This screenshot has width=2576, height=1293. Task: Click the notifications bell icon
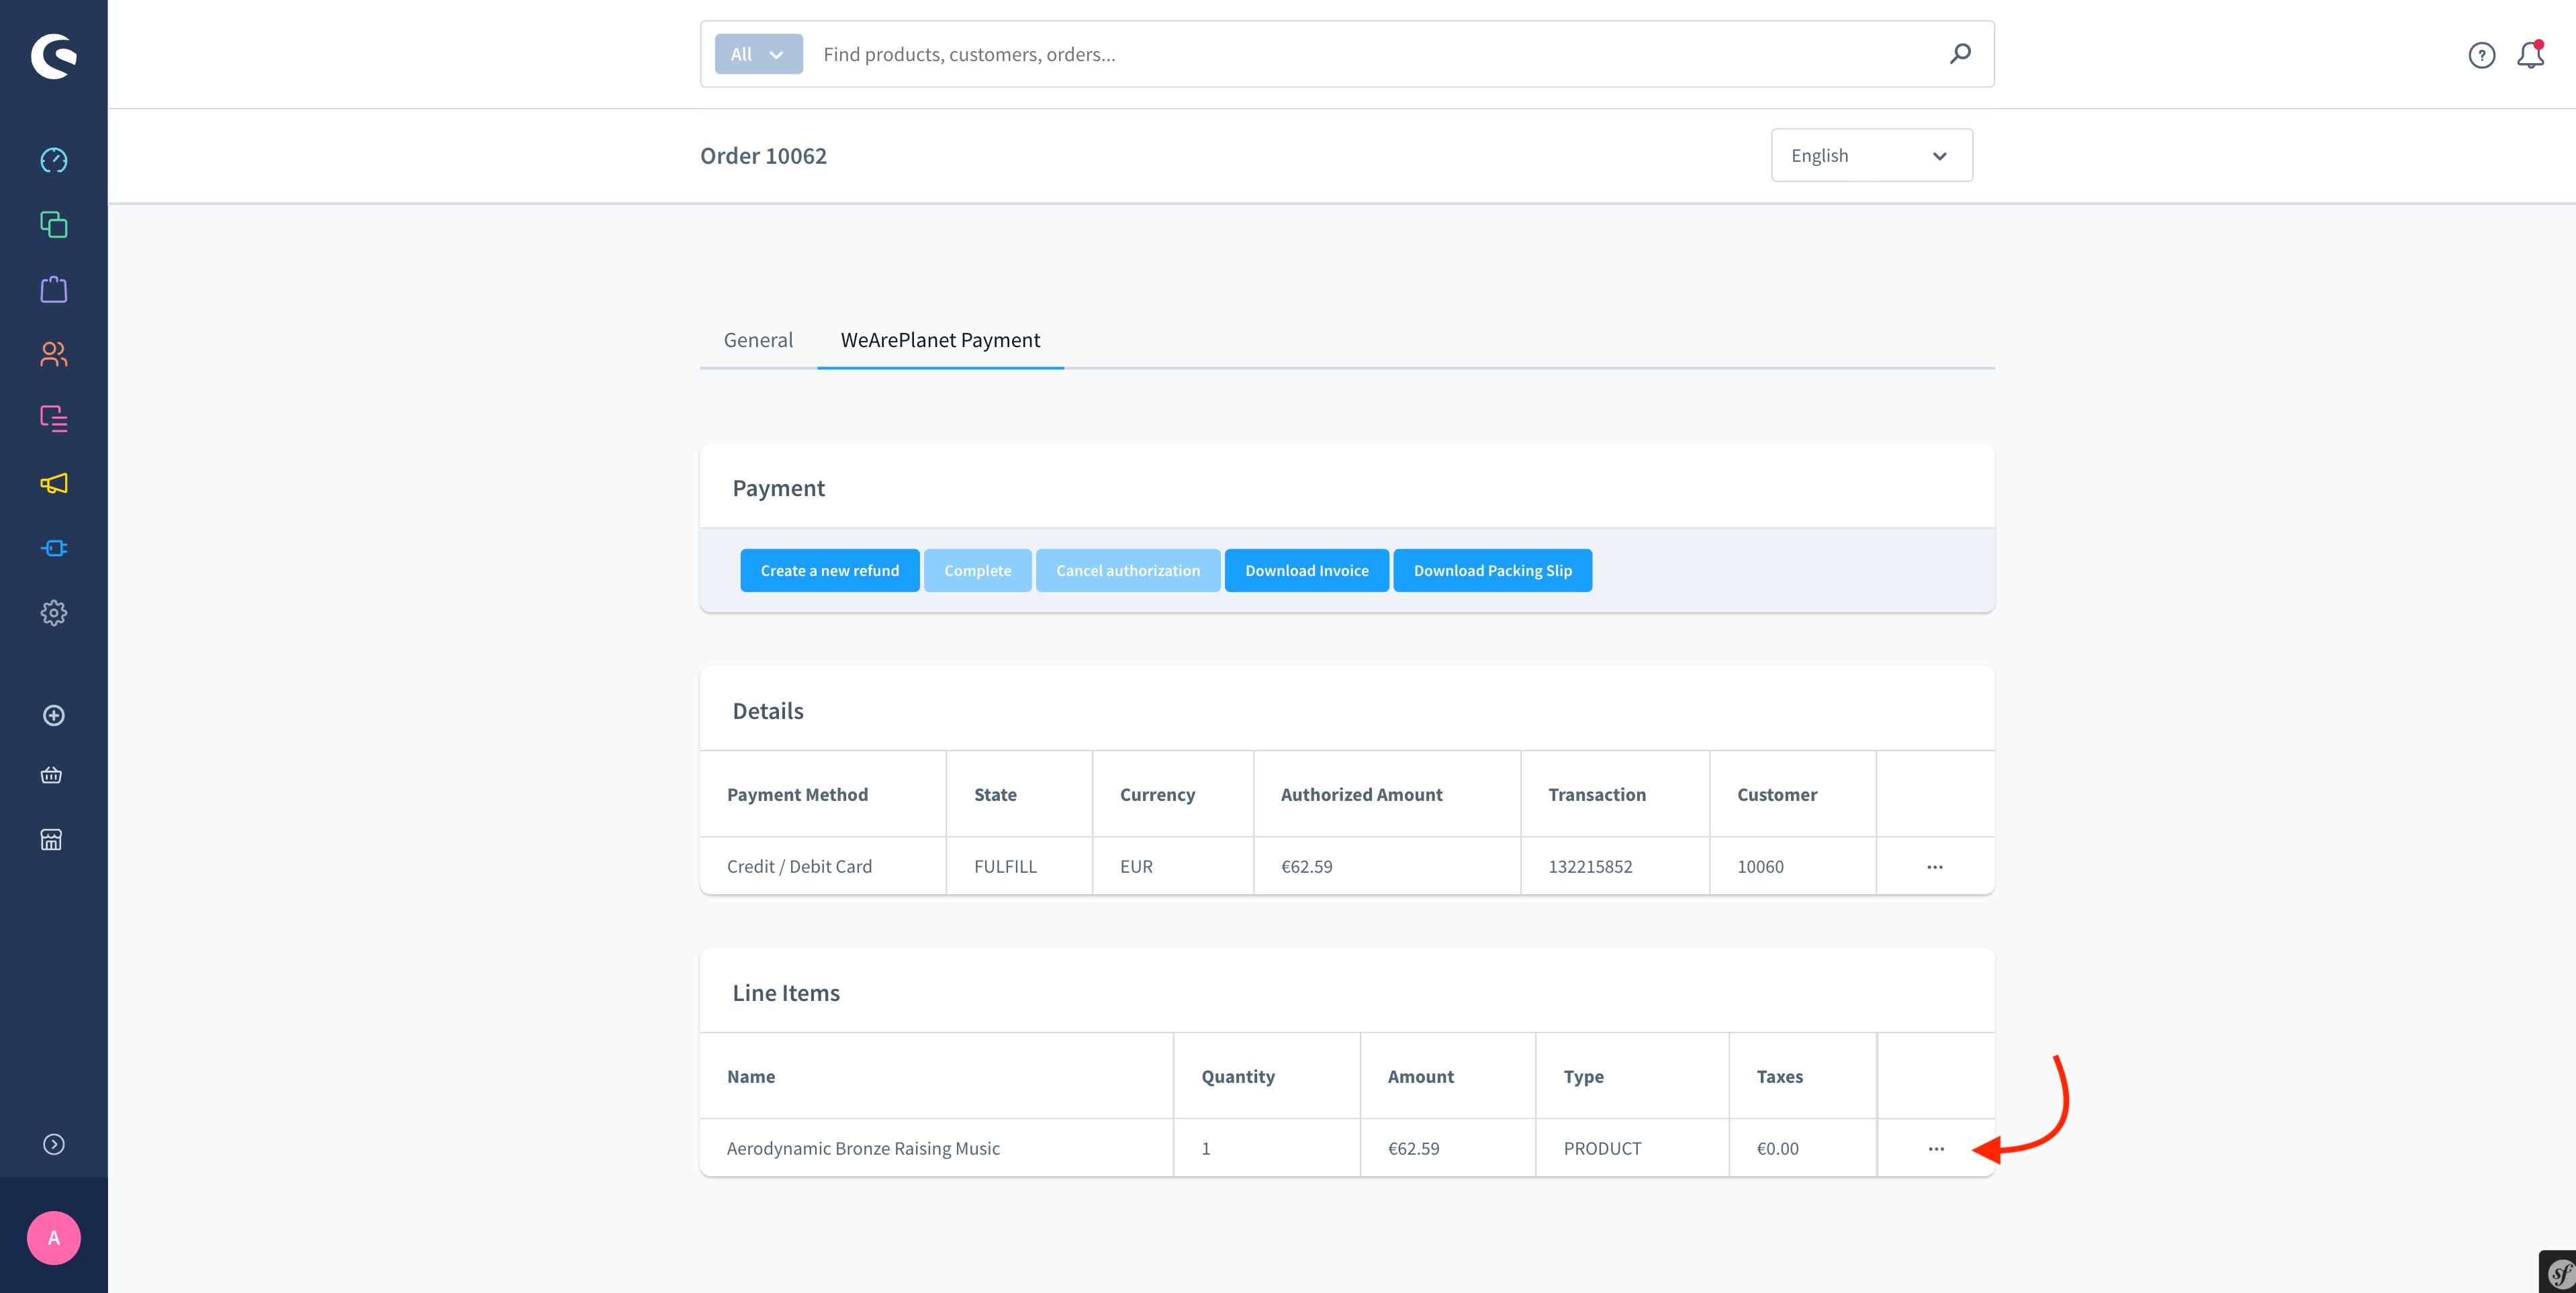2530,55
